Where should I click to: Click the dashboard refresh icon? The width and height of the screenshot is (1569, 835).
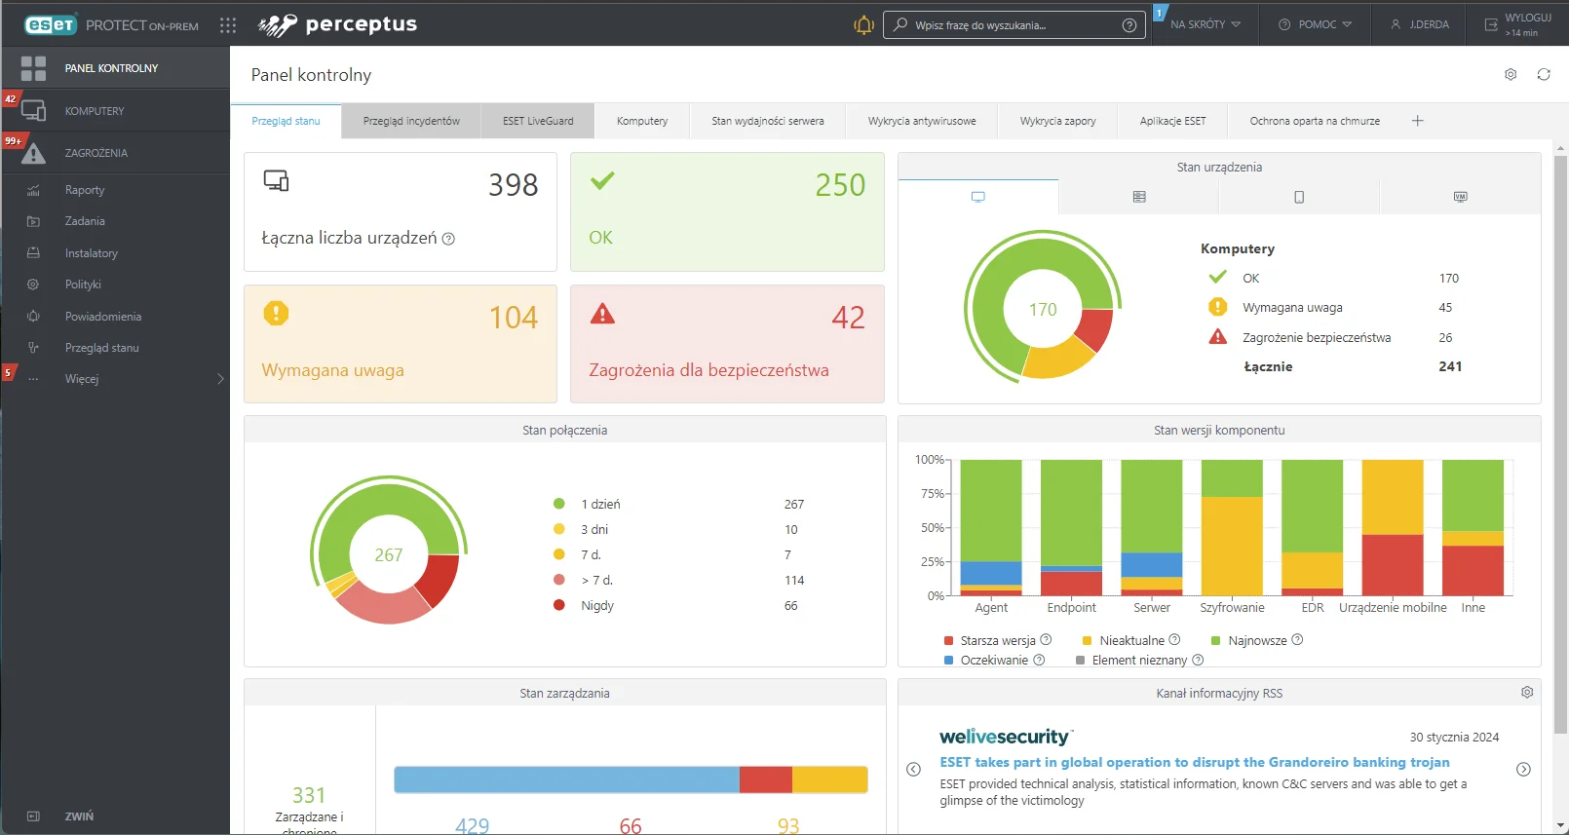[x=1544, y=75]
